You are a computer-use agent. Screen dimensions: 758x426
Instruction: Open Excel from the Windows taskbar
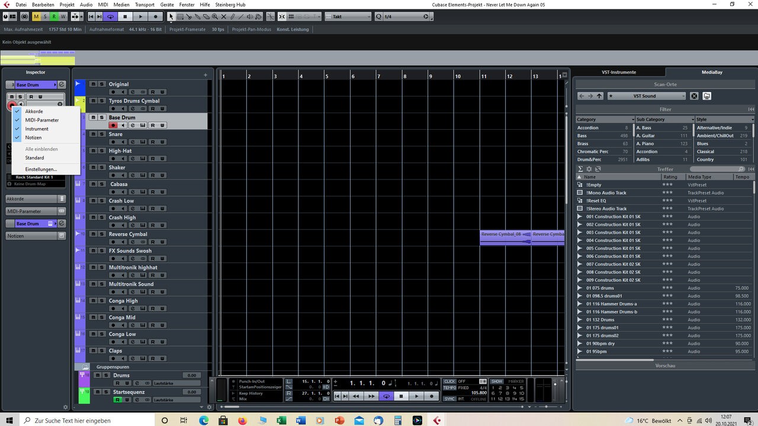coord(281,420)
